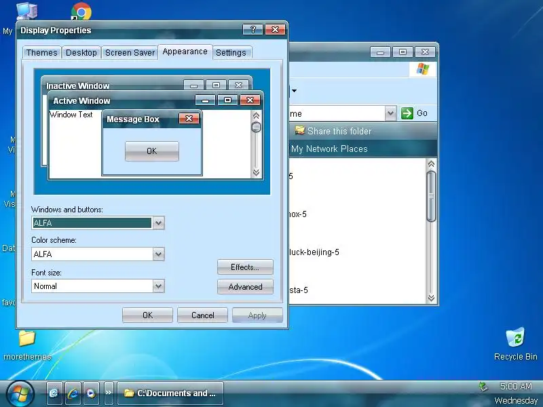
Task: Click the Effects... button
Action: (245, 267)
